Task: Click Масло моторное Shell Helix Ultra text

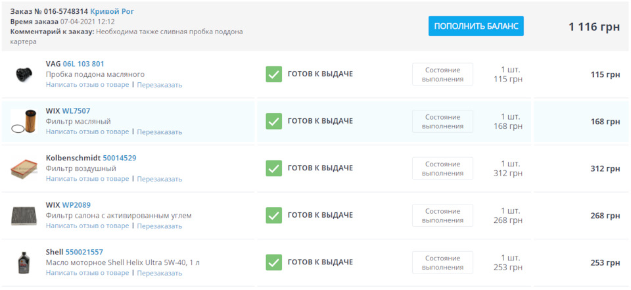Action: point(123,262)
